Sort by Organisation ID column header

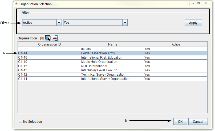(x=49, y=44)
